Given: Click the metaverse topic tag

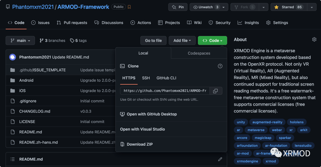Looking at the screenshot, I should 256,130.
